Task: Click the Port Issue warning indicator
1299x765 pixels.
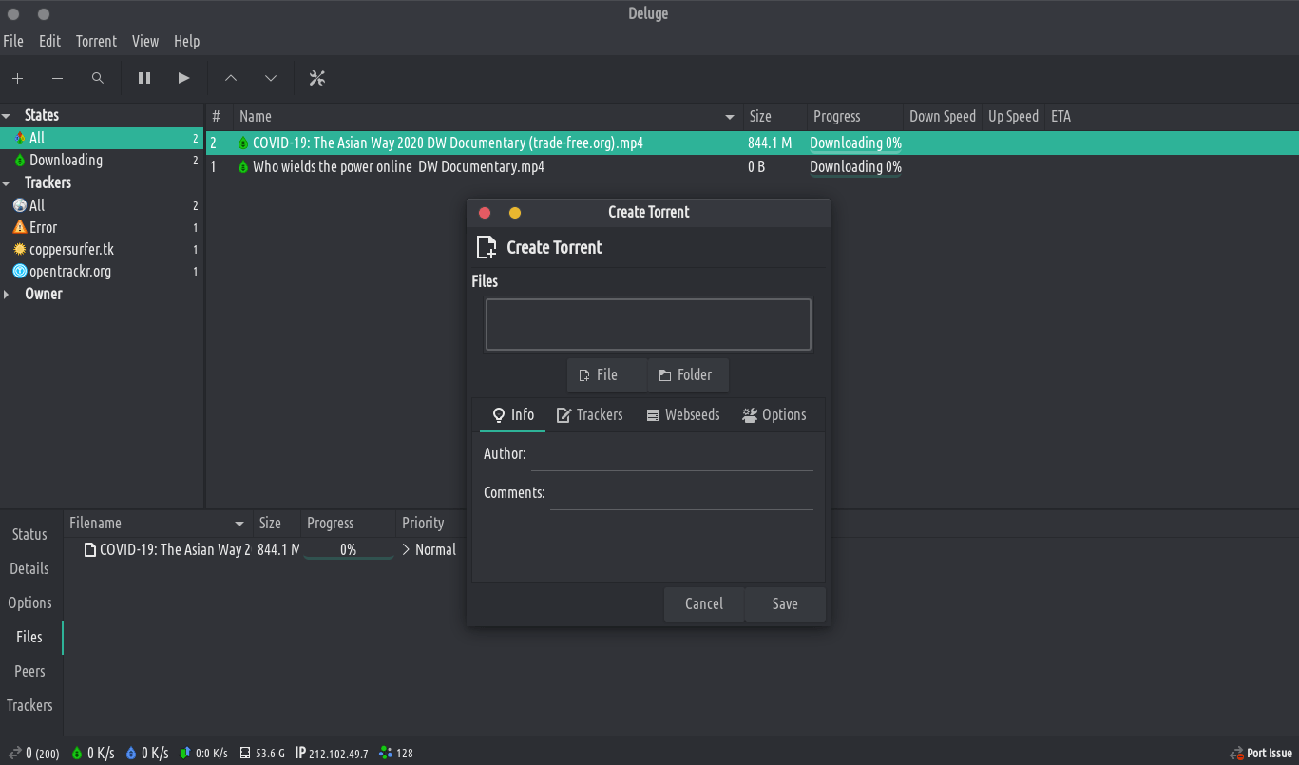Action: (x=1261, y=753)
